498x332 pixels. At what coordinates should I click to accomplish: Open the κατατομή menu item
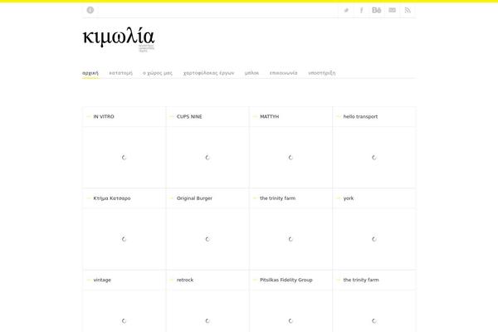(120, 73)
